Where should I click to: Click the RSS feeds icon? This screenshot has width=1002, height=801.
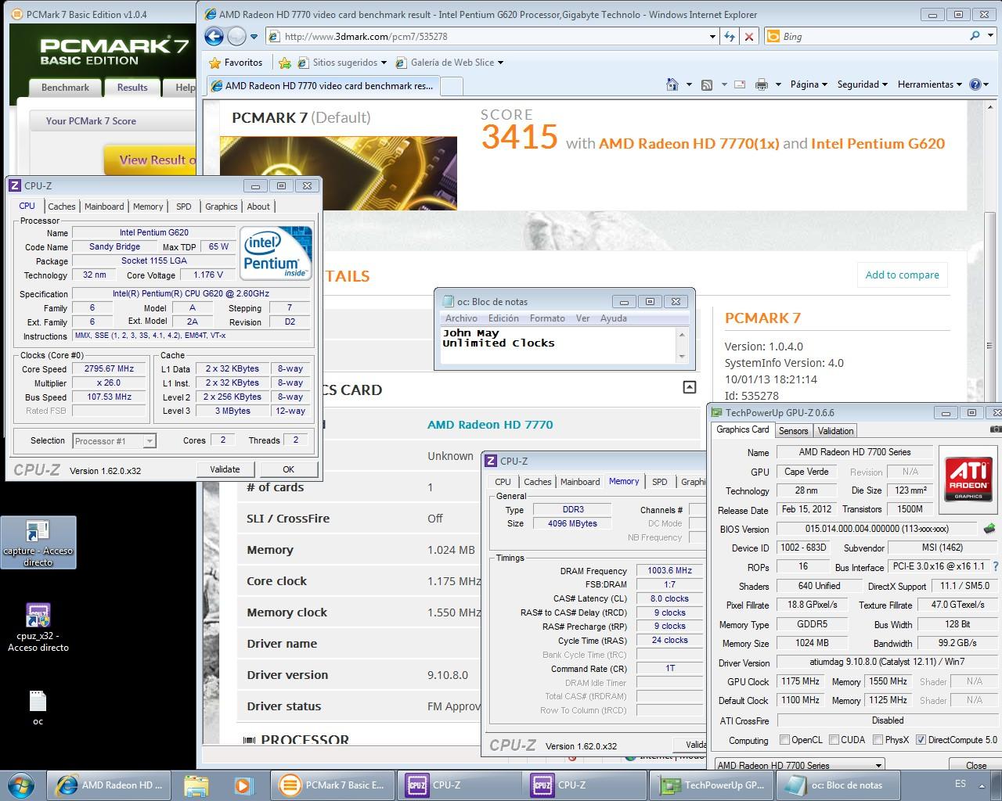click(x=706, y=84)
